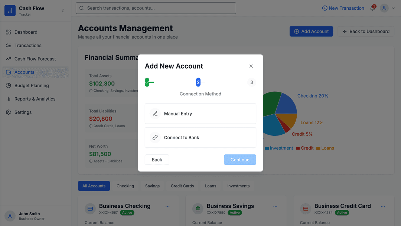Select the Investments filter tab

click(238, 186)
